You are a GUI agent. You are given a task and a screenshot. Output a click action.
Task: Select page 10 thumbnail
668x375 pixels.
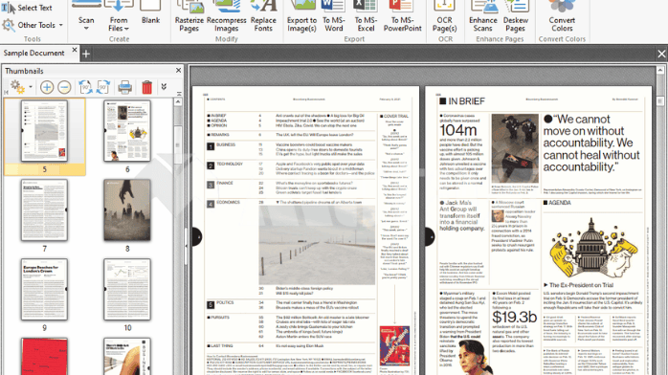pyautogui.click(x=127, y=290)
